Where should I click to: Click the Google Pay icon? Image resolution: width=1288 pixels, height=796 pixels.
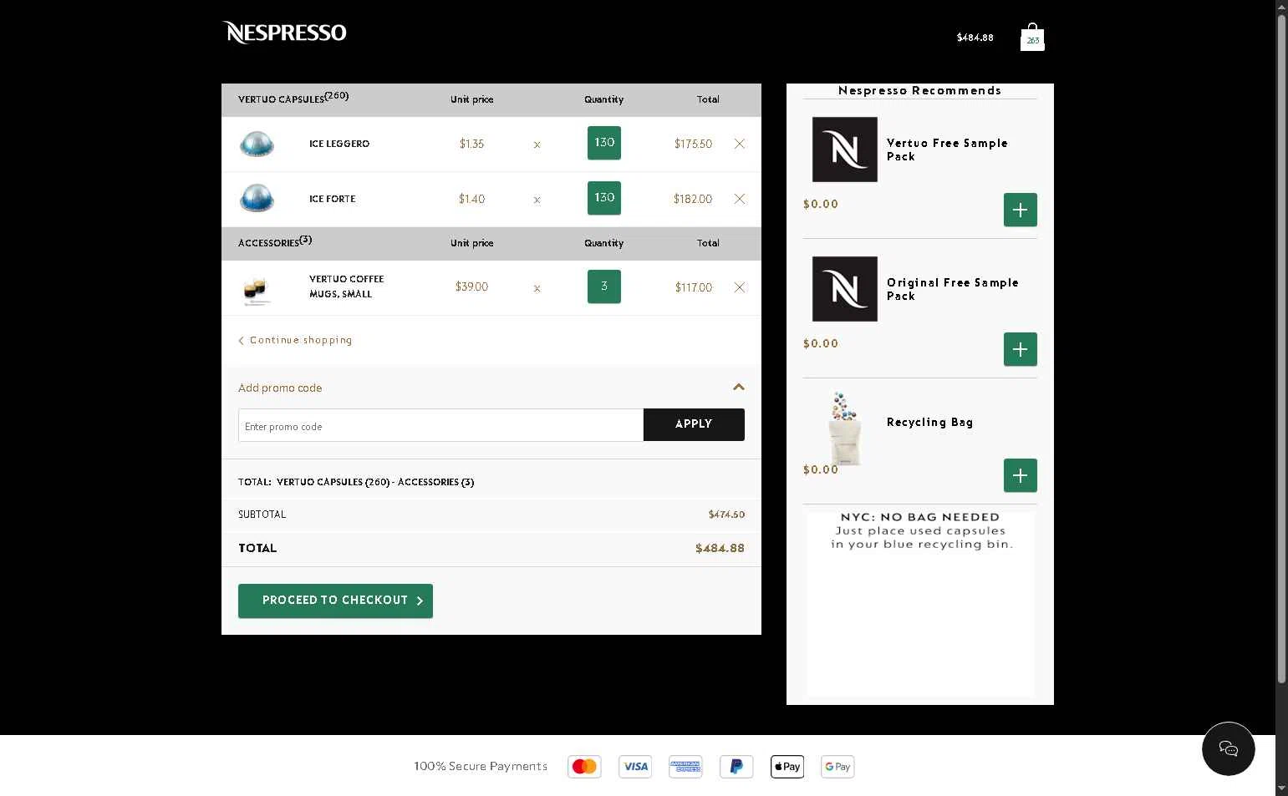[x=837, y=767]
